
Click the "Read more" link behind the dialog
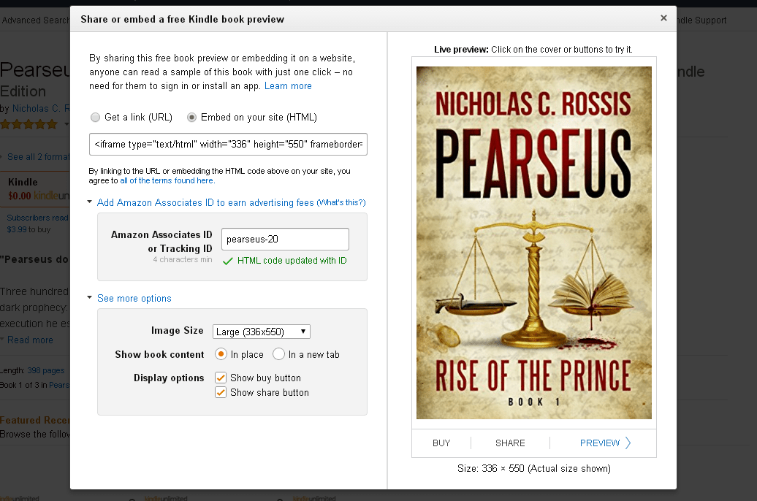(x=30, y=340)
